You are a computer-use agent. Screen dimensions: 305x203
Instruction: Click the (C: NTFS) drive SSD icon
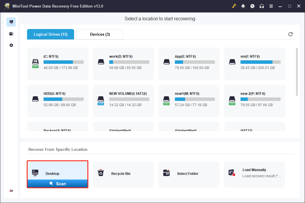[x=35, y=63]
